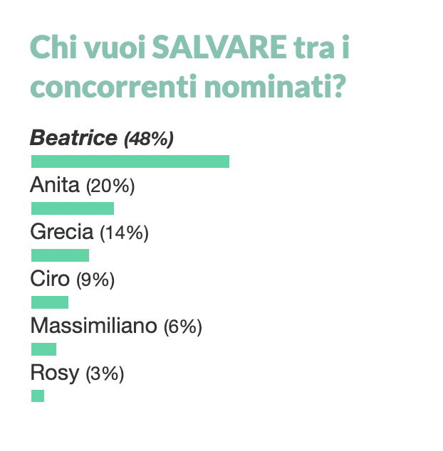The image size is (443, 451).
Task: Click Ciro's green result bar
Action: tap(50, 302)
